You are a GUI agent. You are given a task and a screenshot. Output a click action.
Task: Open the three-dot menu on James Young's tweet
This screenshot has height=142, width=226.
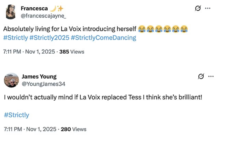click(211, 76)
